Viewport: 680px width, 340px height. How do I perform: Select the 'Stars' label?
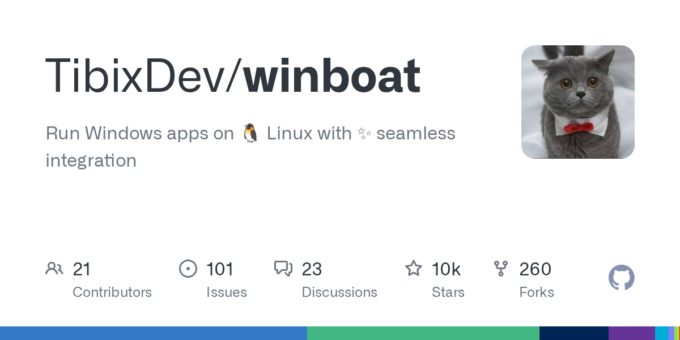pyautogui.click(x=448, y=292)
